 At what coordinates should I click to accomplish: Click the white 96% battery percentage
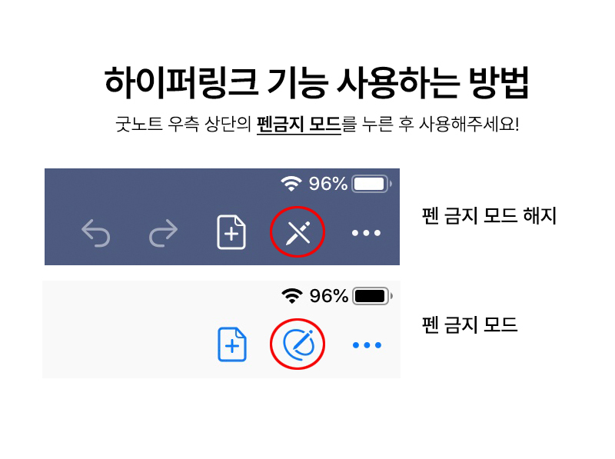(x=328, y=184)
